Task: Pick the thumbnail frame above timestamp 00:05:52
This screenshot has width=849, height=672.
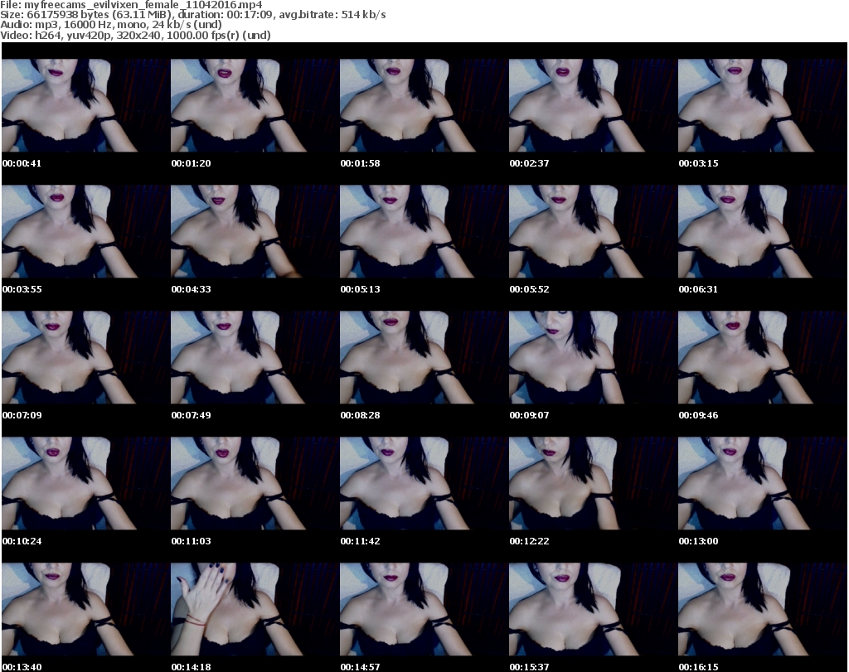Action: point(593,231)
